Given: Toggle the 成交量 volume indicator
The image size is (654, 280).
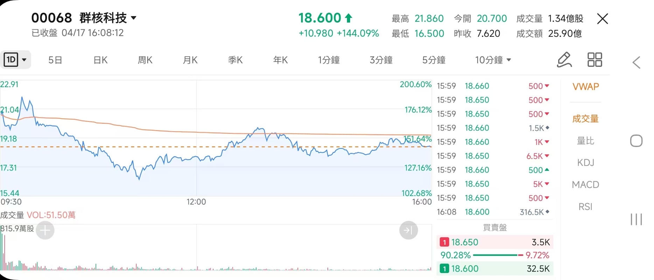Looking at the screenshot, I should click(x=585, y=119).
